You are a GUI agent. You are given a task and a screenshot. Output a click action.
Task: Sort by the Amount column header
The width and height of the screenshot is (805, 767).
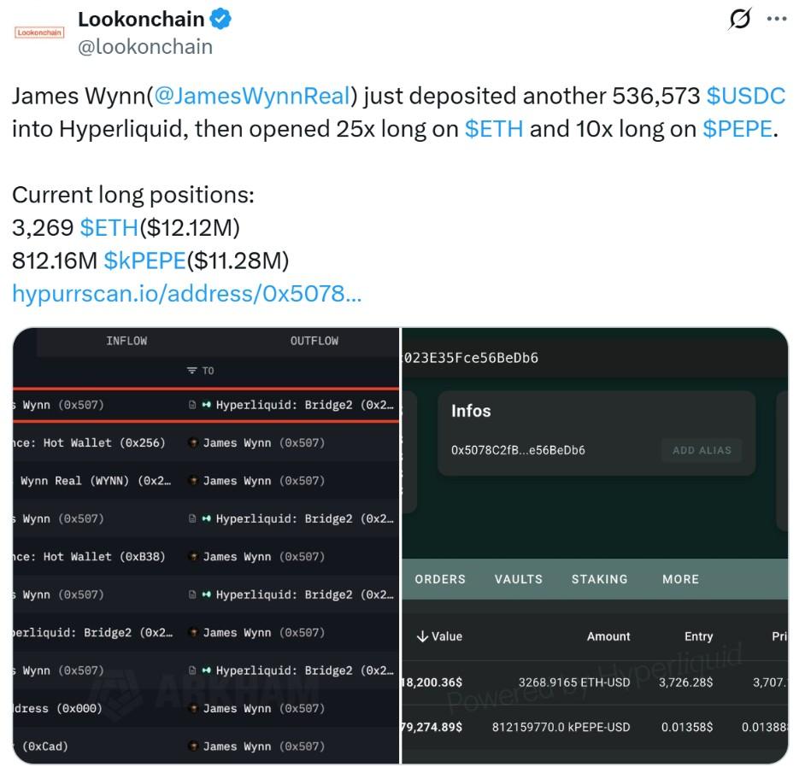click(x=608, y=636)
